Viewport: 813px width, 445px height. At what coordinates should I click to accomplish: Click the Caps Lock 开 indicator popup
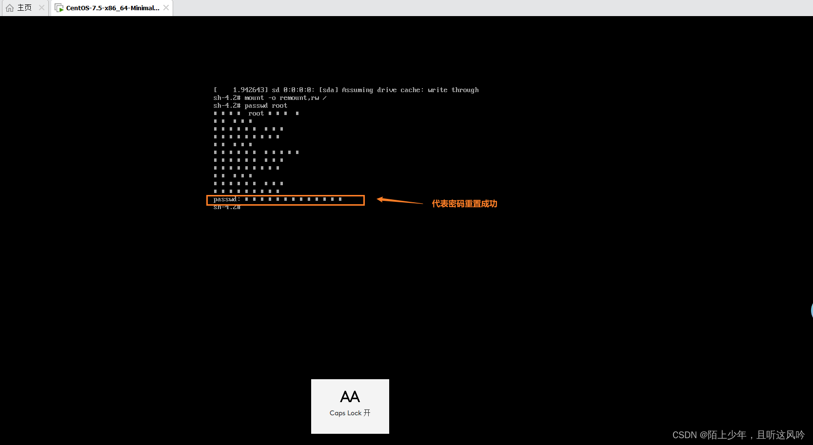[350, 406]
